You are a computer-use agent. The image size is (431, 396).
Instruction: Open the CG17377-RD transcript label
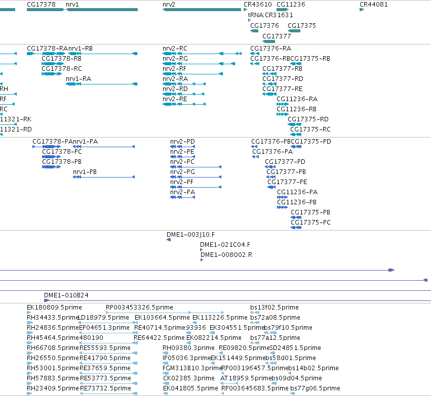coord(283,78)
